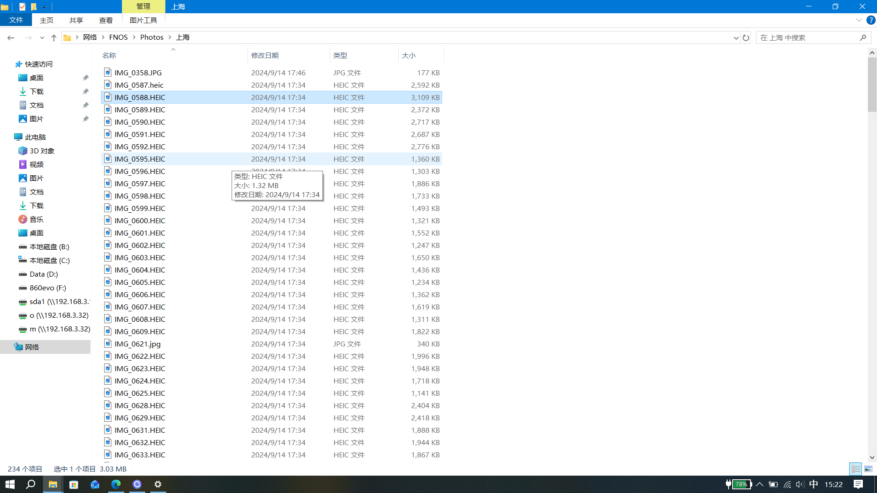The height and width of the screenshot is (493, 877).
Task: Open Microsoft Edge from taskbar
Action: click(116, 484)
